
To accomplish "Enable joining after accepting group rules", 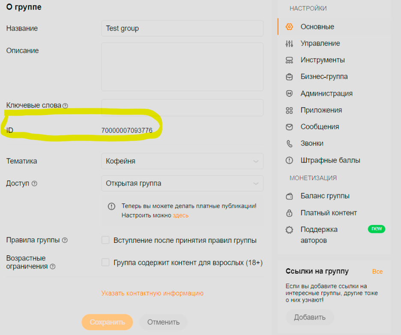I will pyautogui.click(x=105, y=240).
